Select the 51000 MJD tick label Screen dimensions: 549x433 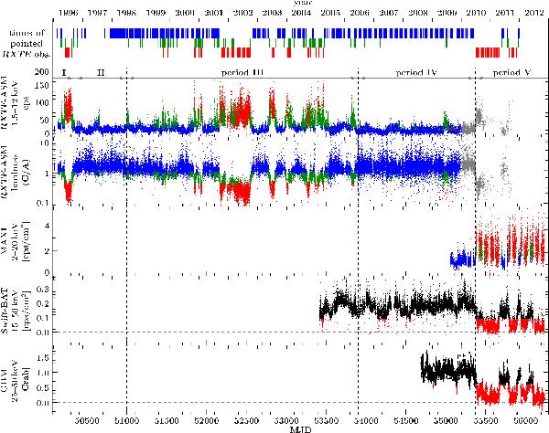(x=126, y=419)
